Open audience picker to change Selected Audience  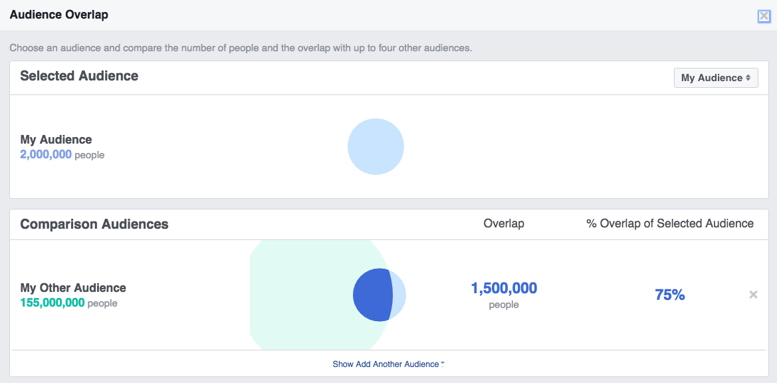(716, 78)
